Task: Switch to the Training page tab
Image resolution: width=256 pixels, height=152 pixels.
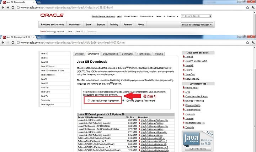Action: pos(159,54)
